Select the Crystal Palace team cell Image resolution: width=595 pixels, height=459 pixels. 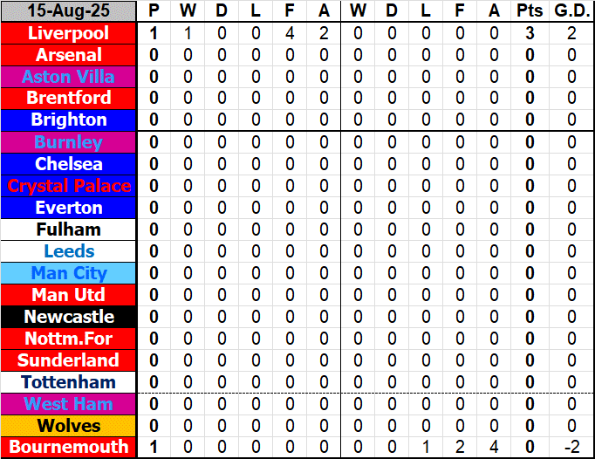pos(69,186)
